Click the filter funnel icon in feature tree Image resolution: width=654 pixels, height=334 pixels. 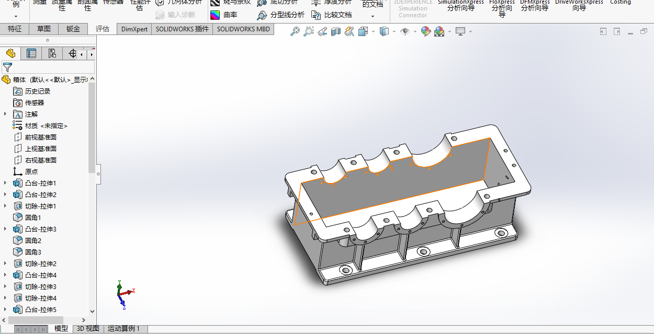point(7,67)
